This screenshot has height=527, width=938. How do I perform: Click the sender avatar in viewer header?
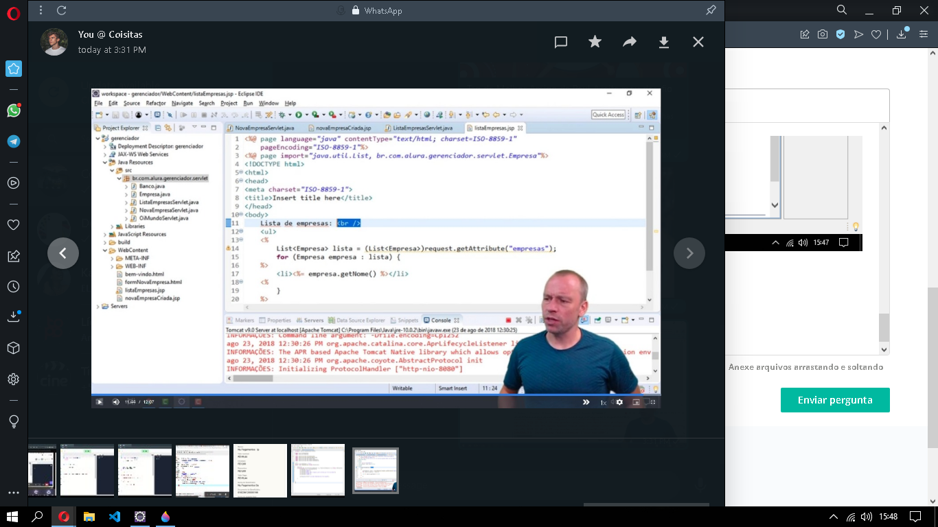pyautogui.click(x=54, y=42)
